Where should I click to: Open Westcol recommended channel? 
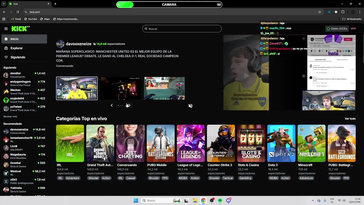point(24,173)
